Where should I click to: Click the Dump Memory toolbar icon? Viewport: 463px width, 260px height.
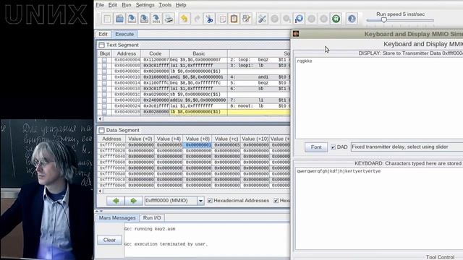[x=156, y=19]
